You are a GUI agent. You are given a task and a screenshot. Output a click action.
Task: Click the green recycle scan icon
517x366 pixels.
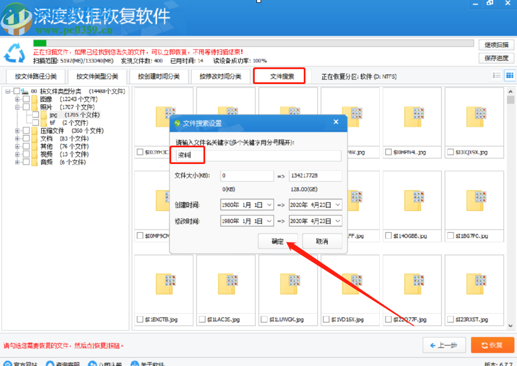pyautogui.click(x=14, y=53)
